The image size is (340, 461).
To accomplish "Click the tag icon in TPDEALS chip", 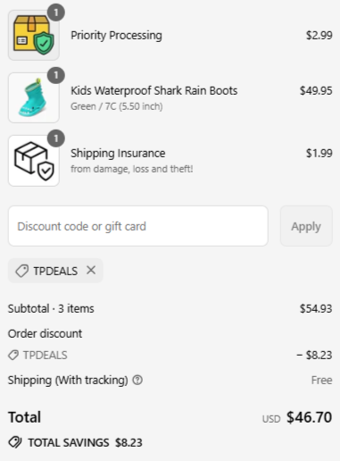I will pos(21,271).
